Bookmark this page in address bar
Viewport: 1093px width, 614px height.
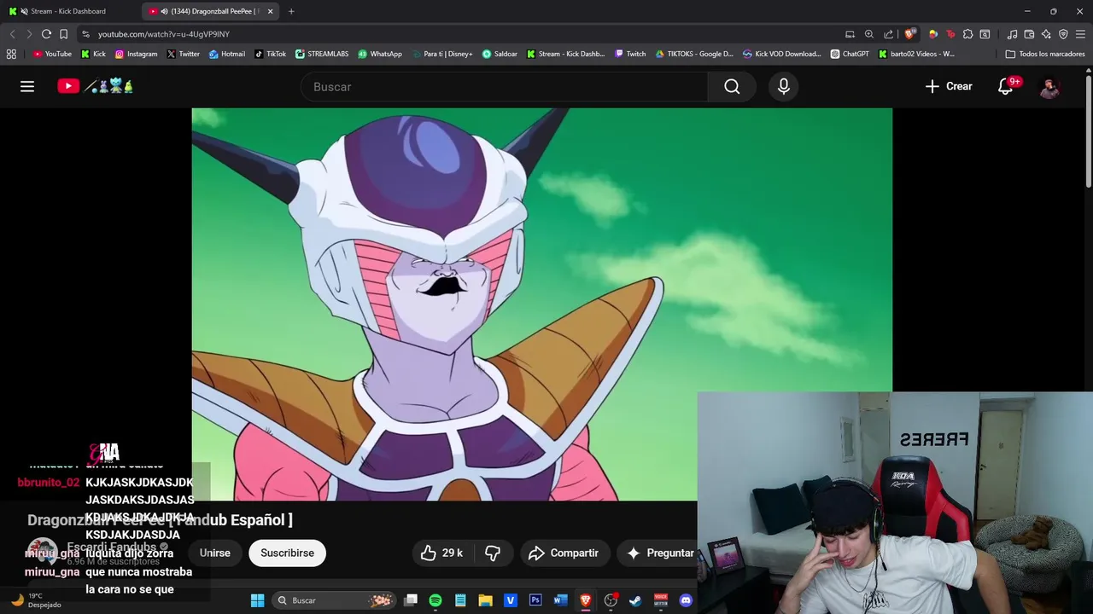point(63,34)
